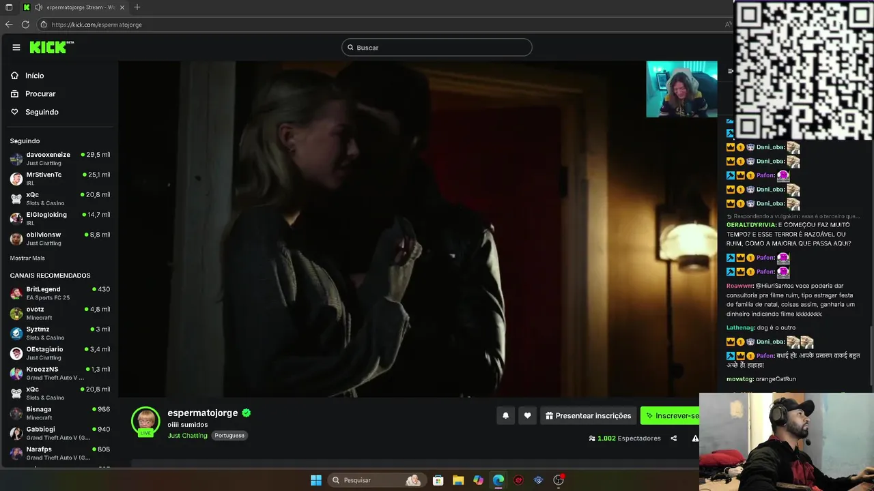Click movatog username in chat
The image size is (874, 491).
[x=740, y=378]
